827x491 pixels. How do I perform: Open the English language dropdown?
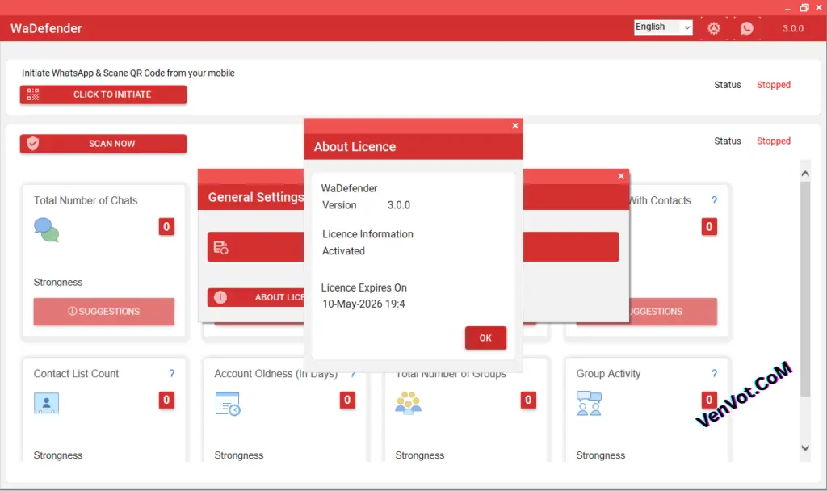point(663,27)
